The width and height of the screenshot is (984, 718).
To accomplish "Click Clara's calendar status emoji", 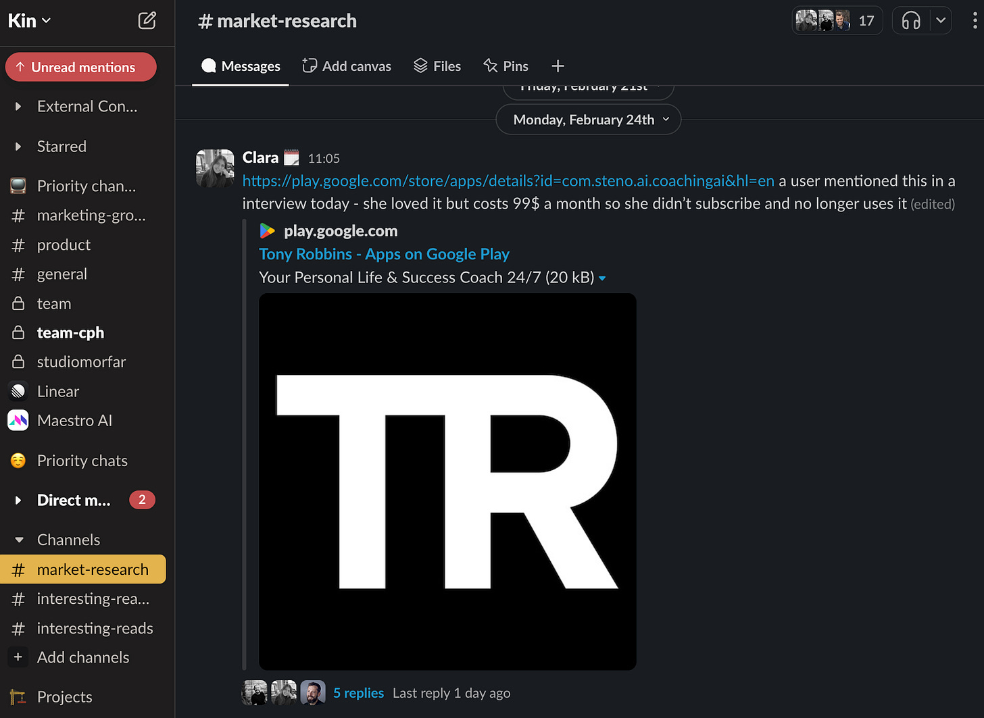I will point(291,158).
